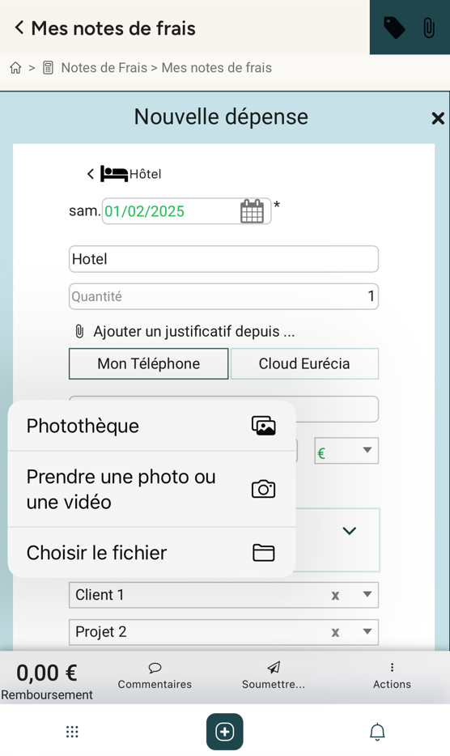Go back from Hôtel category chevron
This screenshot has height=756, width=450.
tap(90, 174)
